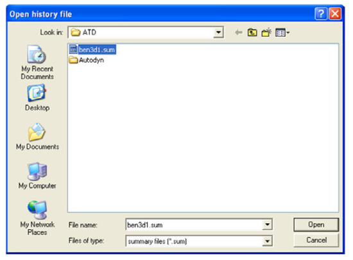The image size is (353, 260).
Task: Click the Open button
Action: coord(316,225)
